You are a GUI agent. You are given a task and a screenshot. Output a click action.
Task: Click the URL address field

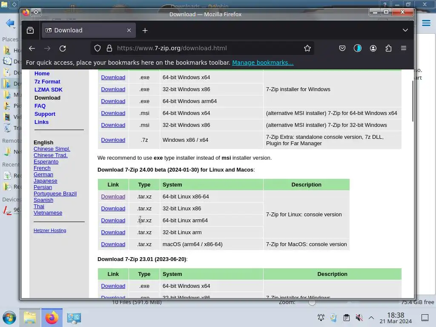[x=202, y=48]
